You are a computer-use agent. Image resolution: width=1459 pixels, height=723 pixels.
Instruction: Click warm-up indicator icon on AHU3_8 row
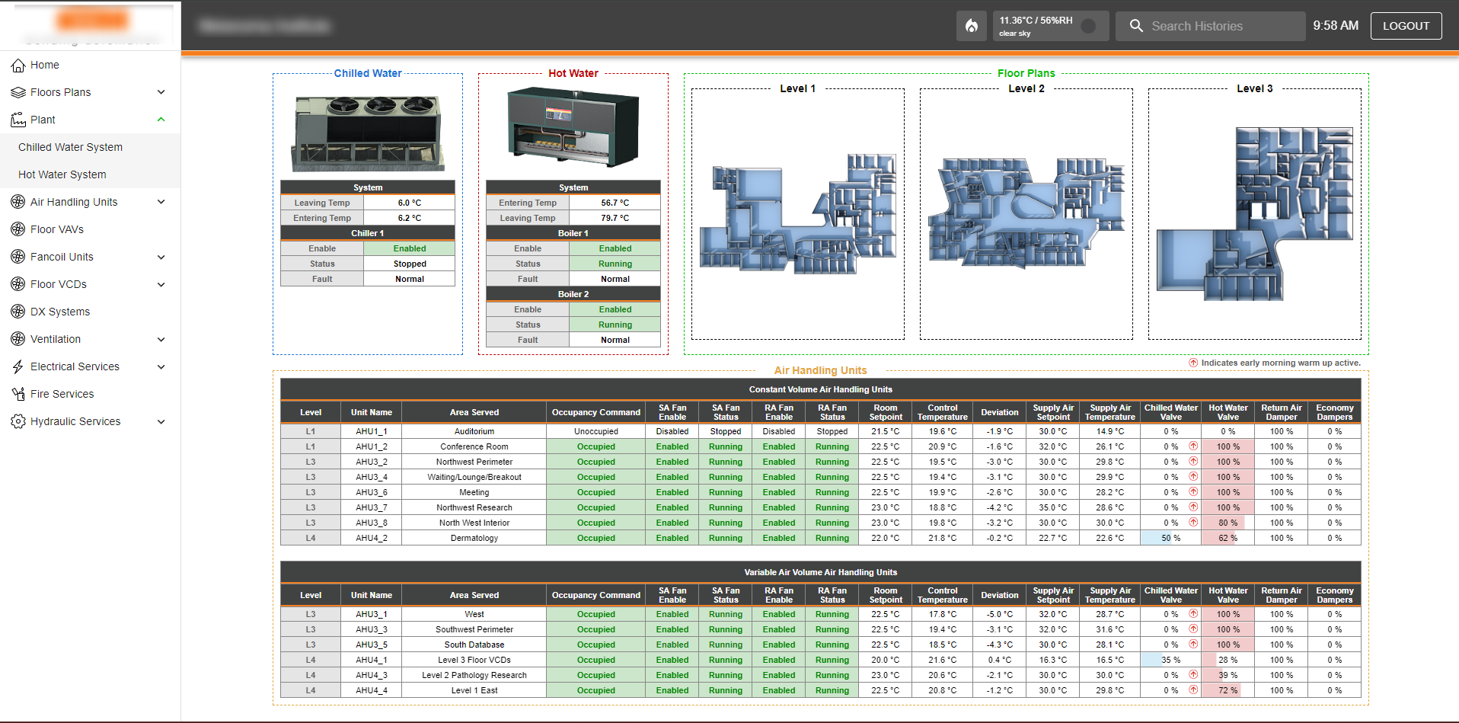[x=1193, y=523]
